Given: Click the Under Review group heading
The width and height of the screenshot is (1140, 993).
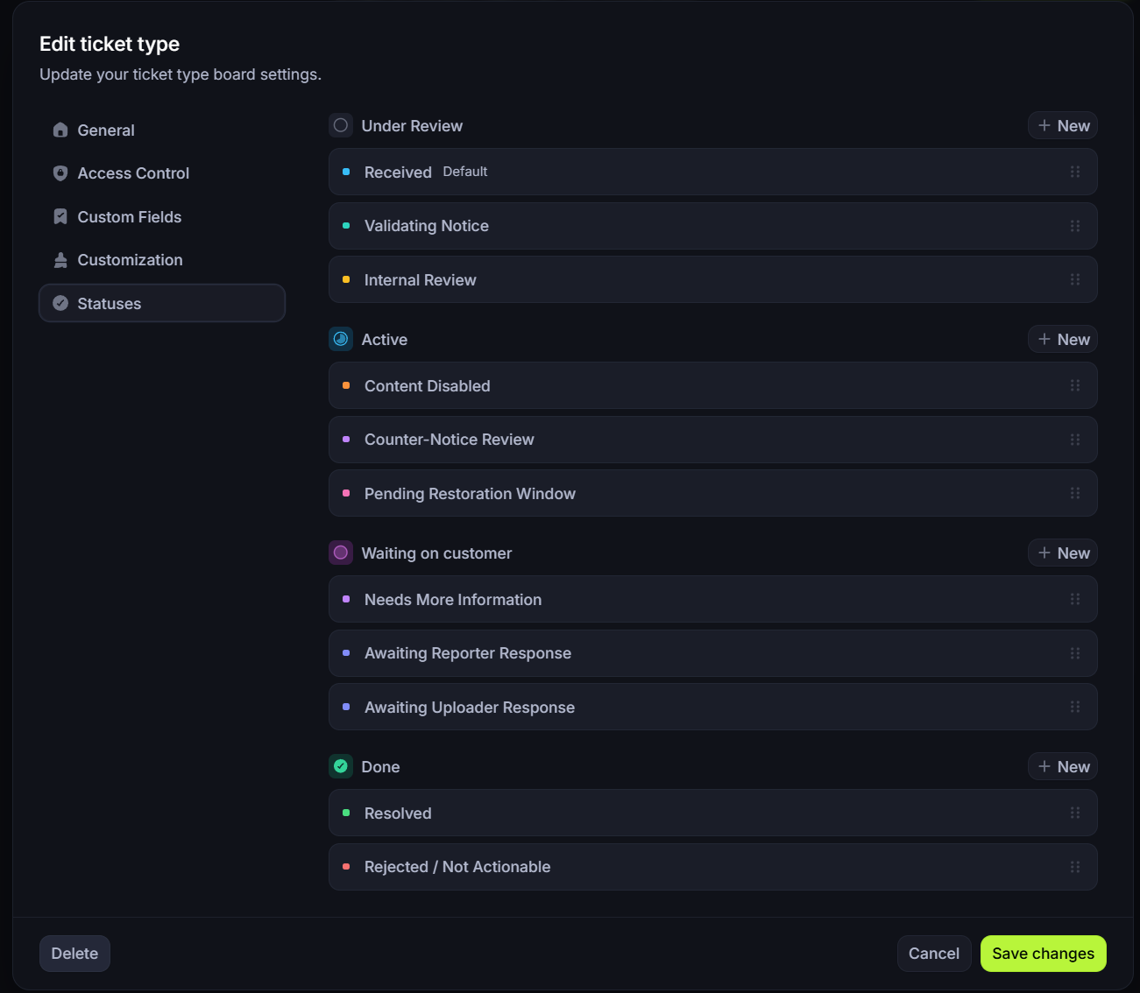Looking at the screenshot, I should [x=412, y=126].
